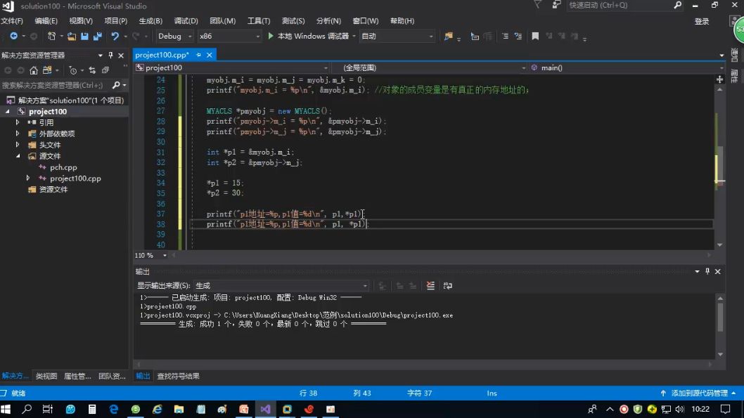Toggle a bookmark on the current line

click(x=535, y=36)
